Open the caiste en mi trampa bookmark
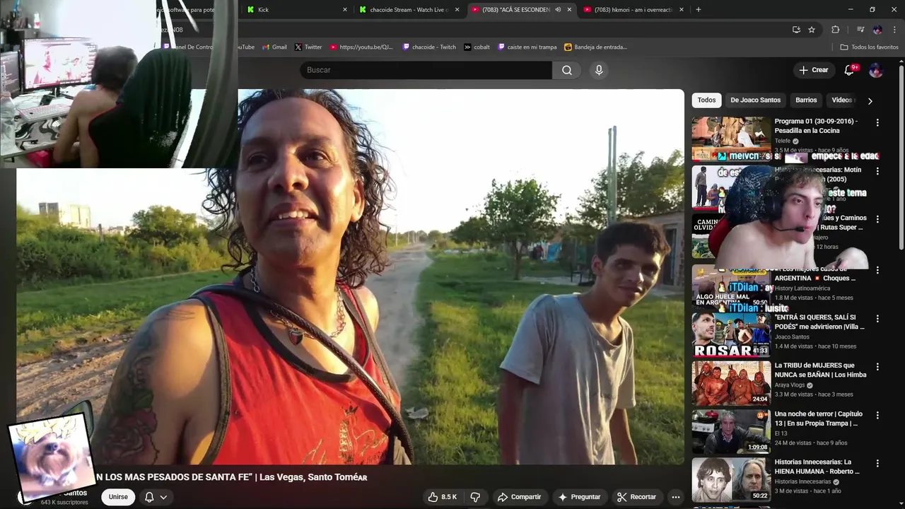 tap(527, 47)
